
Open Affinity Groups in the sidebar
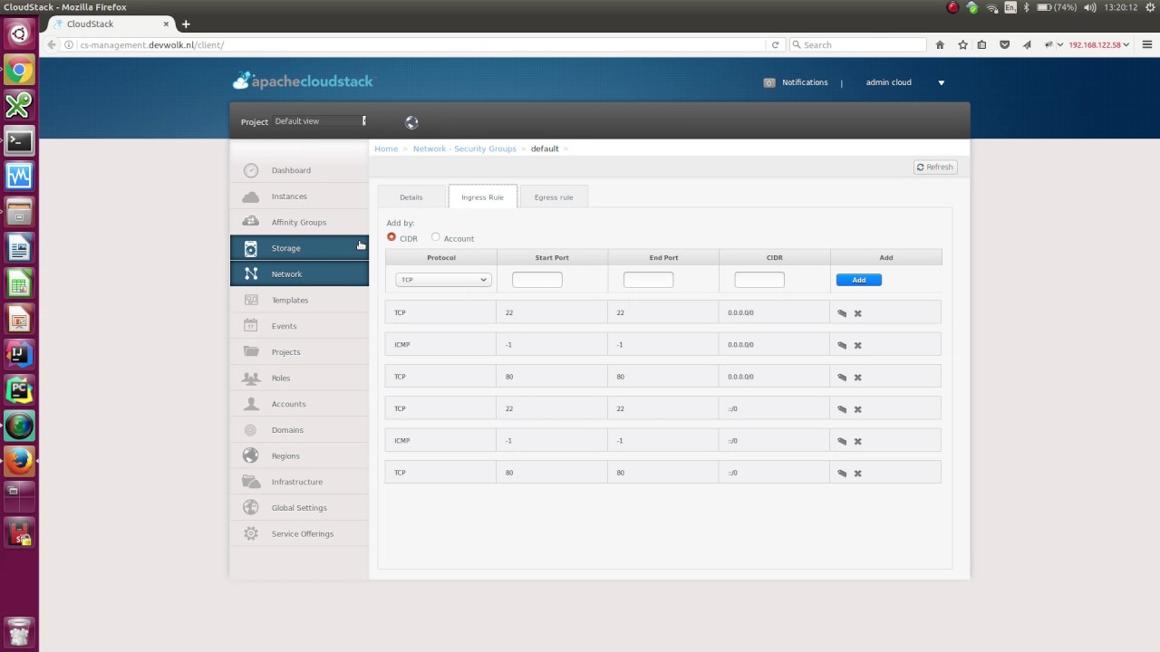299,222
